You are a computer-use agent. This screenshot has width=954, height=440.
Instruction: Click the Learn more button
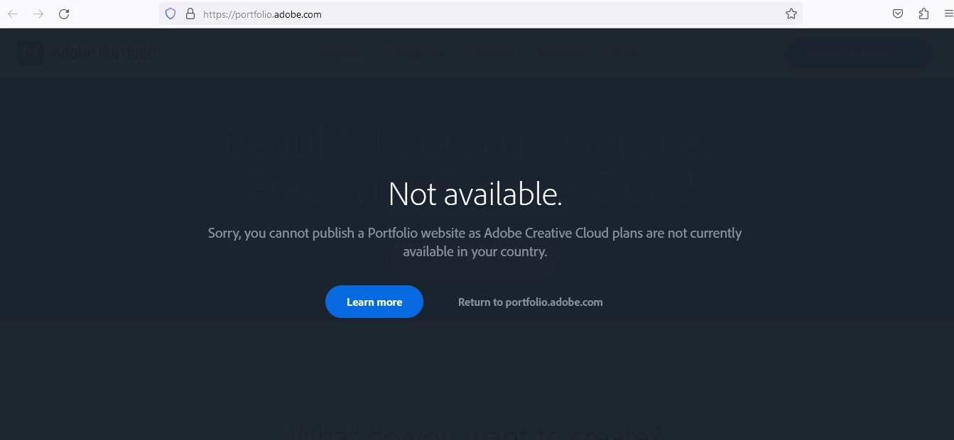pyautogui.click(x=374, y=302)
